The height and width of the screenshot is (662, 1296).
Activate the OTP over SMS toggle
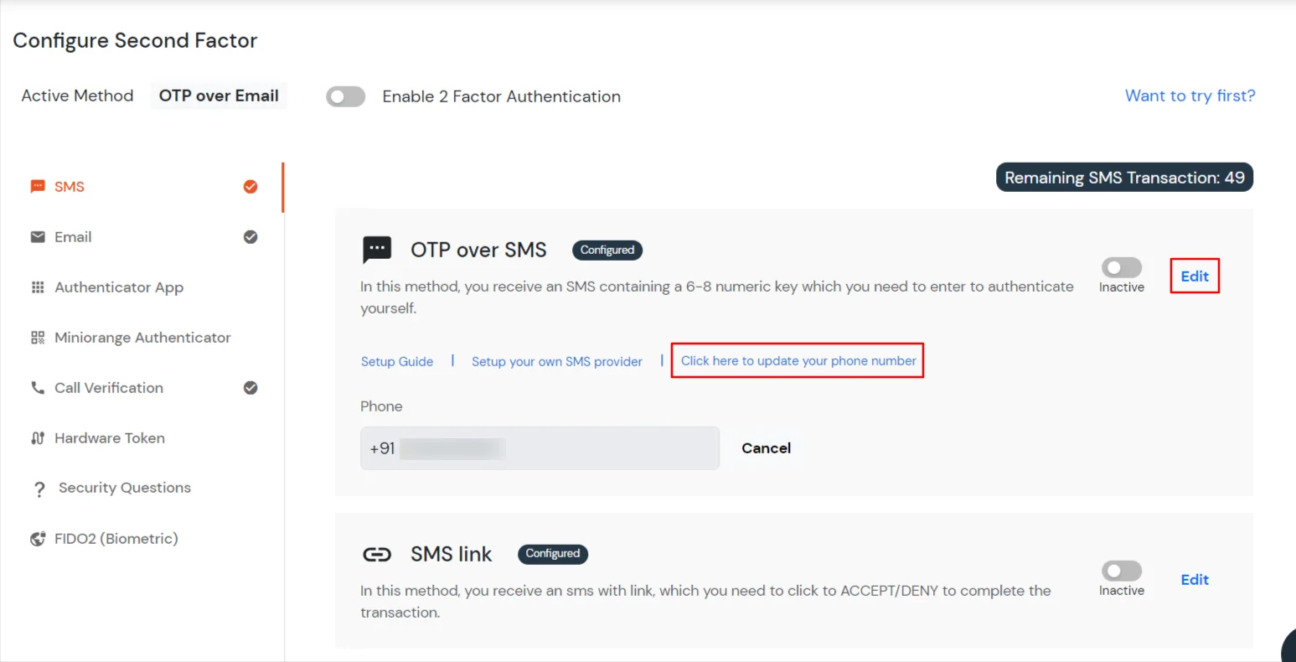pos(1120,266)
